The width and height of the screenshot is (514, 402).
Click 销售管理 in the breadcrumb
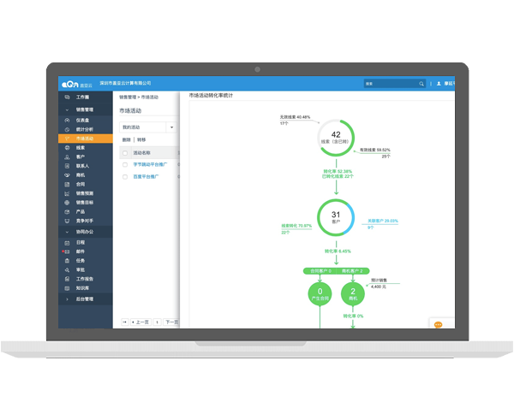pyautogui.click(x=128, y=98)
